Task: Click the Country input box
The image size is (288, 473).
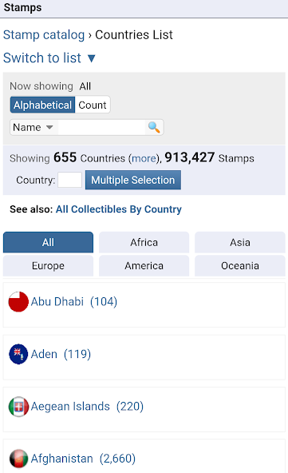Action: (70, 180)
